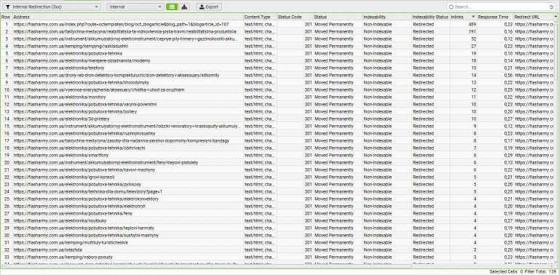Select the rushnykosushky URL
Screen dimensions: 559x275
pos(84,133)
